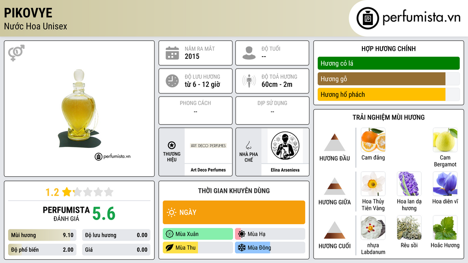The width and height of the screenshot is (468, 263).
Task: Open the Hoa Thủy Tiên Vàng note image
Action: [373, 184]
